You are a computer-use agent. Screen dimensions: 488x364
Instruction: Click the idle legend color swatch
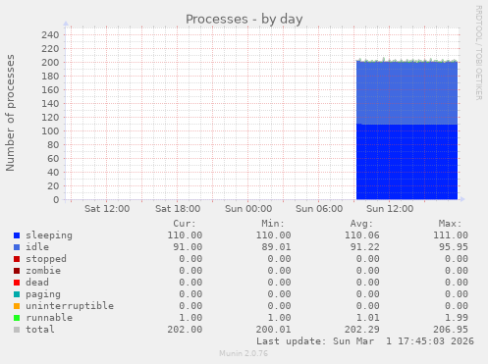[x=17, y=247]
